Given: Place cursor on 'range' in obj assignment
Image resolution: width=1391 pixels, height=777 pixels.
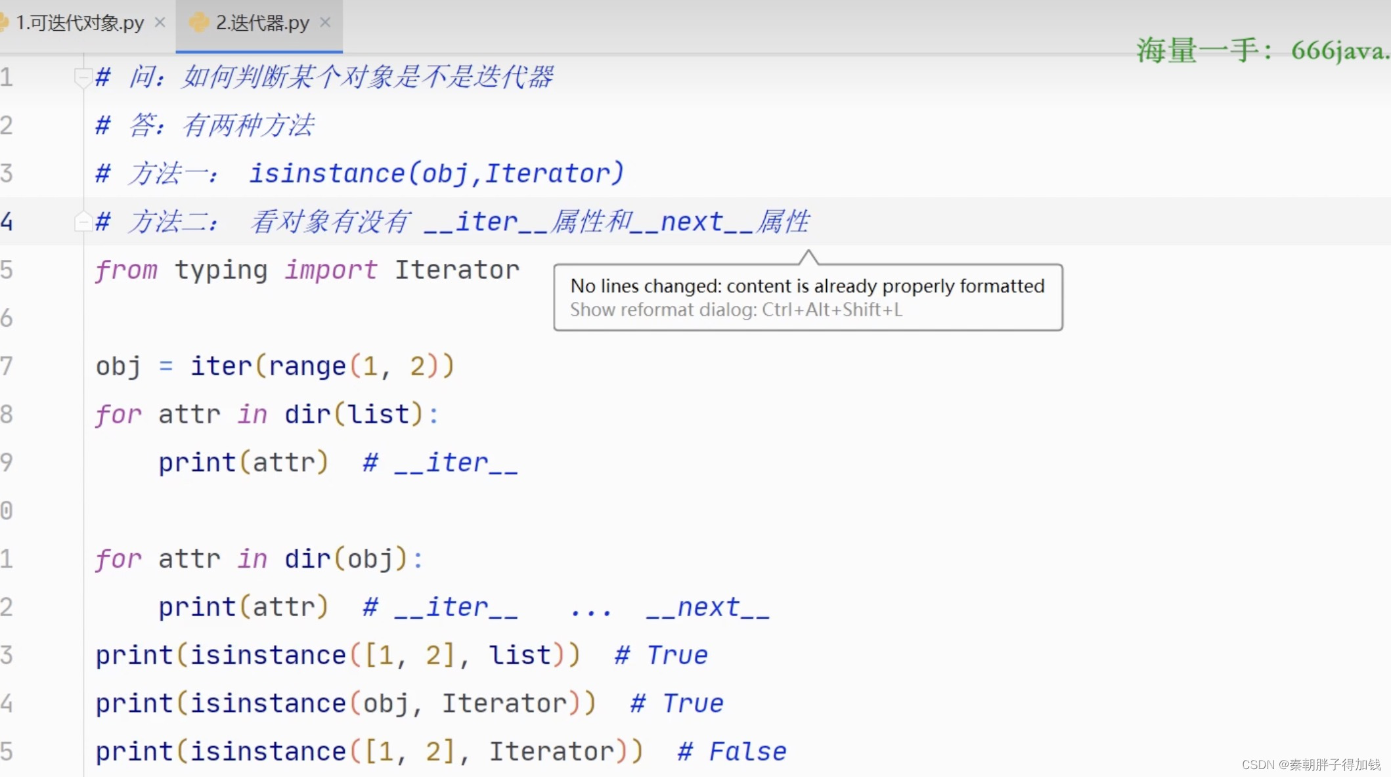Looking at the screenshot, I should [x=307, y=366].
